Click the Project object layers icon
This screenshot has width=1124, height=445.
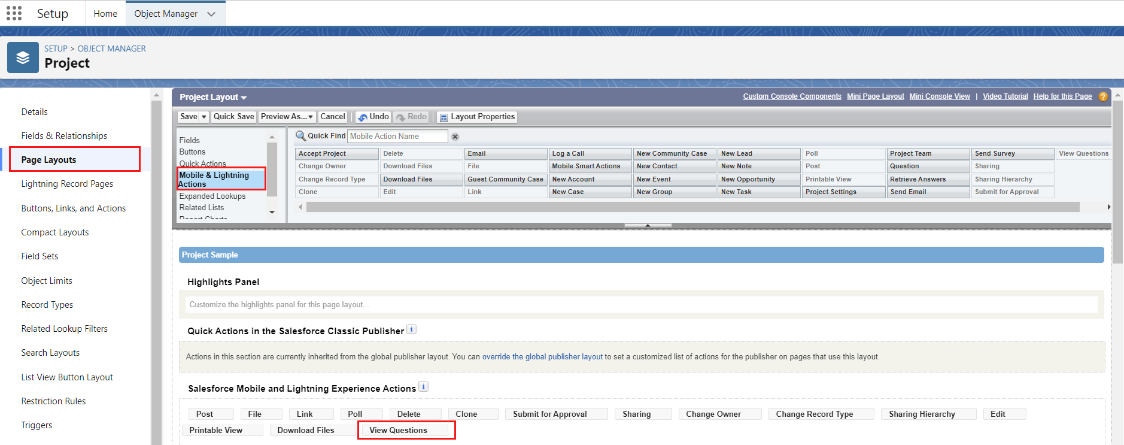pos(23,57)
